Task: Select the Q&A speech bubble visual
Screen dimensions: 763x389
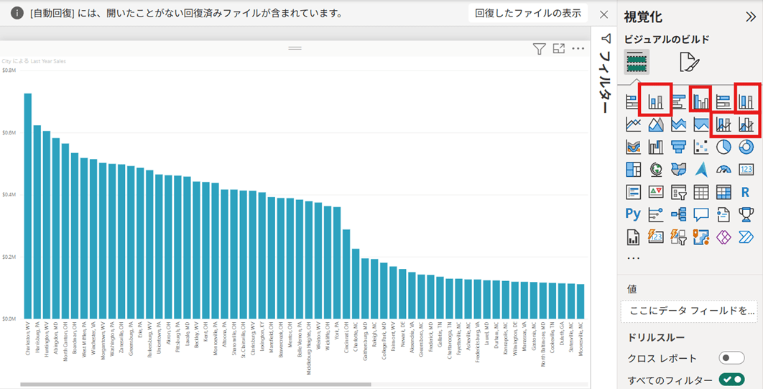Action: tap(701, 214)
